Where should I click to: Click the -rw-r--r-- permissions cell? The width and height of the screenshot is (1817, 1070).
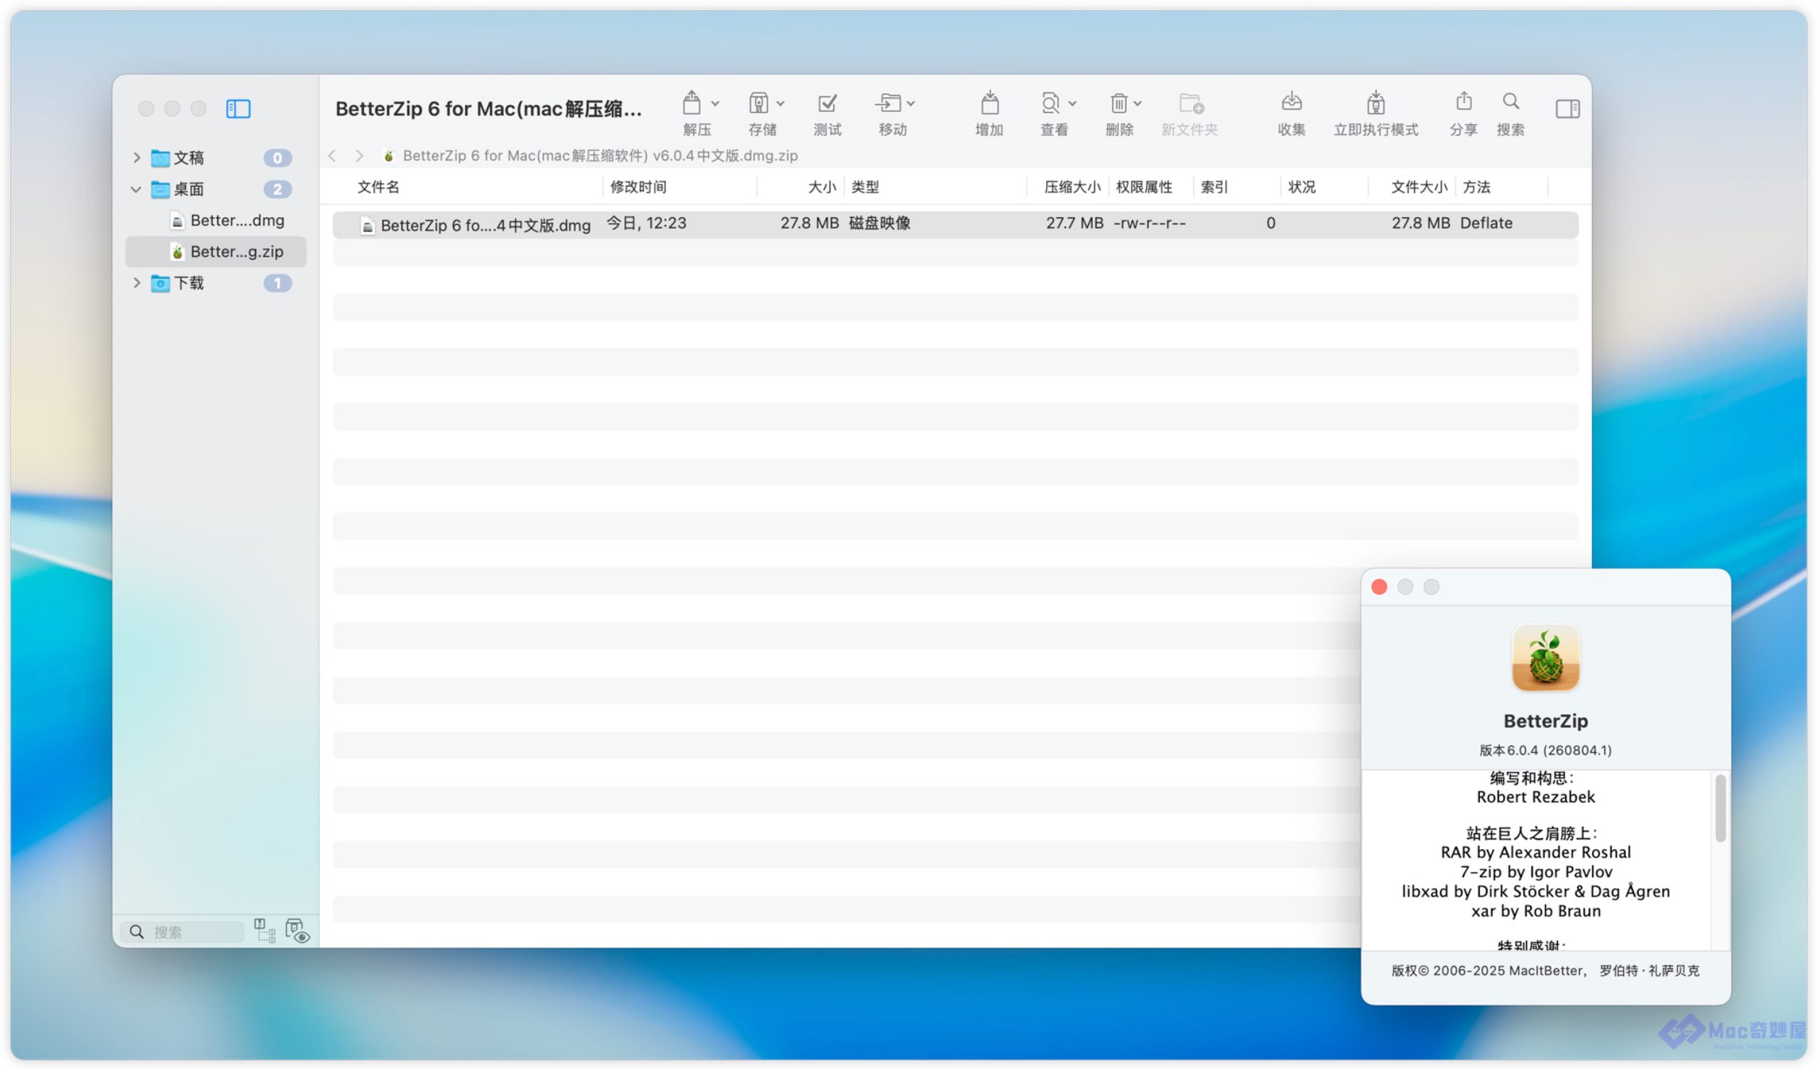pos(1149,224)
